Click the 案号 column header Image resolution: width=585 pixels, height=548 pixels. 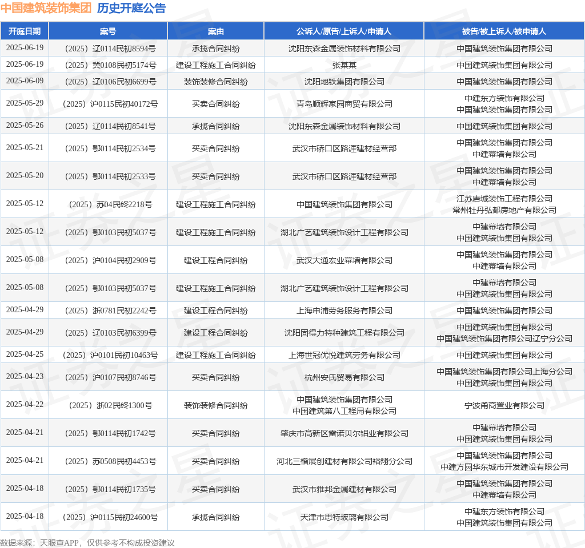click(108, 31)
